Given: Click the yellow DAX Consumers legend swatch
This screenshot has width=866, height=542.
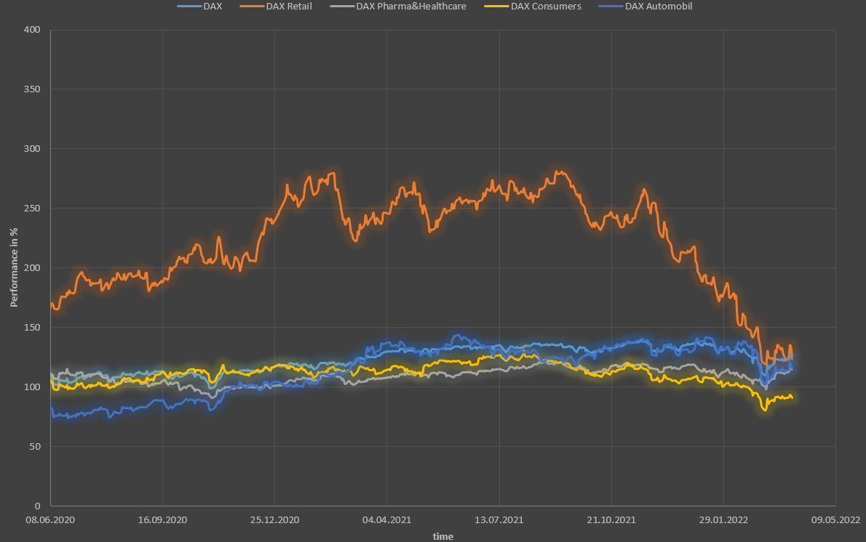Looking at the screenshot, I should pyautogui.click(x=496, y=7).
